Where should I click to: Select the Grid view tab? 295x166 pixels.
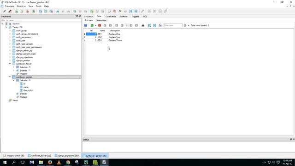[x=88, y=20]
